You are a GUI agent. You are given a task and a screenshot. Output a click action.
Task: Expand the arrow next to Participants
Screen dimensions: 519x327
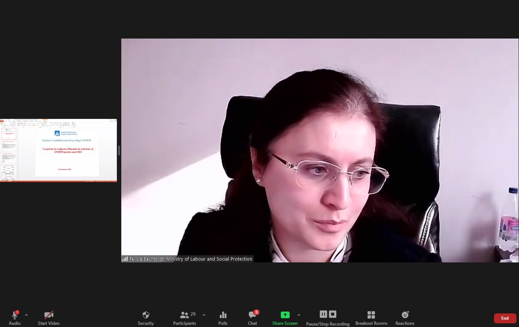(x=204, y=315)
